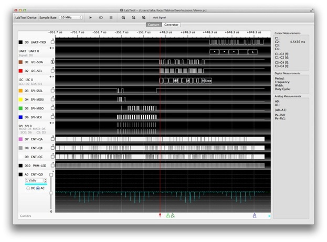Select the DC coupling radio button
327x242 pixels.
pyautogui.click(x=27, y=188)
